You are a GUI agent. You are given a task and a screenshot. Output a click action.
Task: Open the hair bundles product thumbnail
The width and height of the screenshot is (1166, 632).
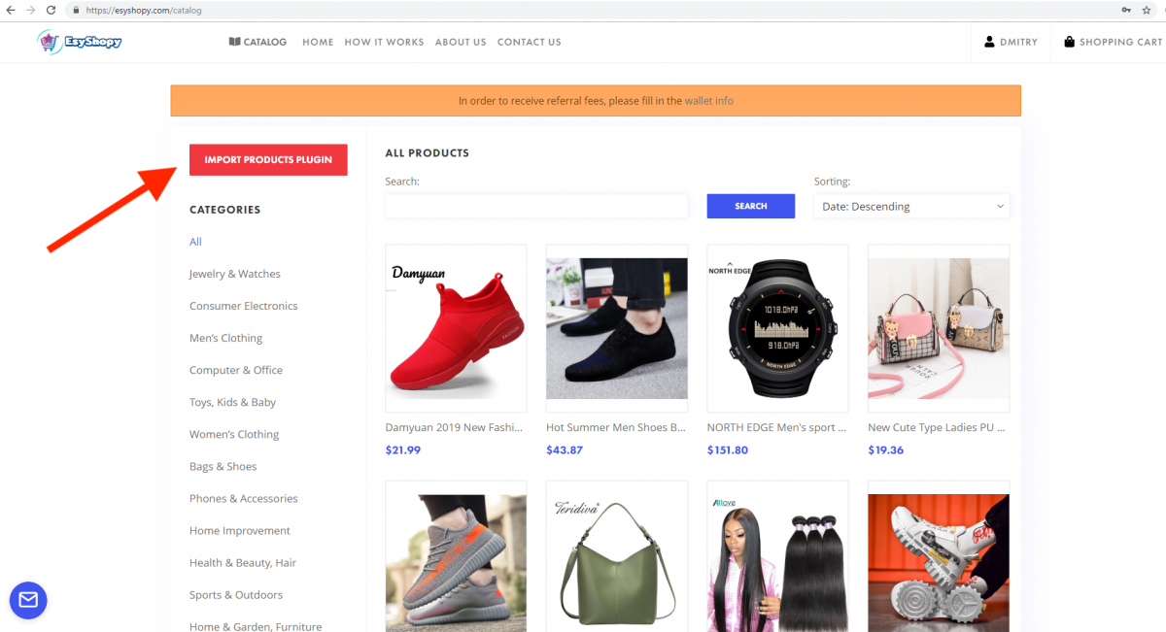777,556
